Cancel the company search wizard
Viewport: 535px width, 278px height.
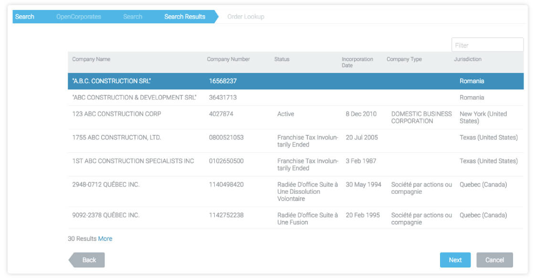click(494, 260)
